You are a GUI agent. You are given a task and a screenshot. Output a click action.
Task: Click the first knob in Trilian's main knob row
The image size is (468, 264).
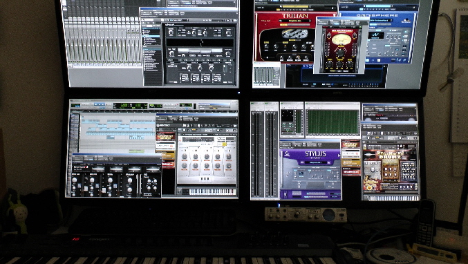point(266,46)
